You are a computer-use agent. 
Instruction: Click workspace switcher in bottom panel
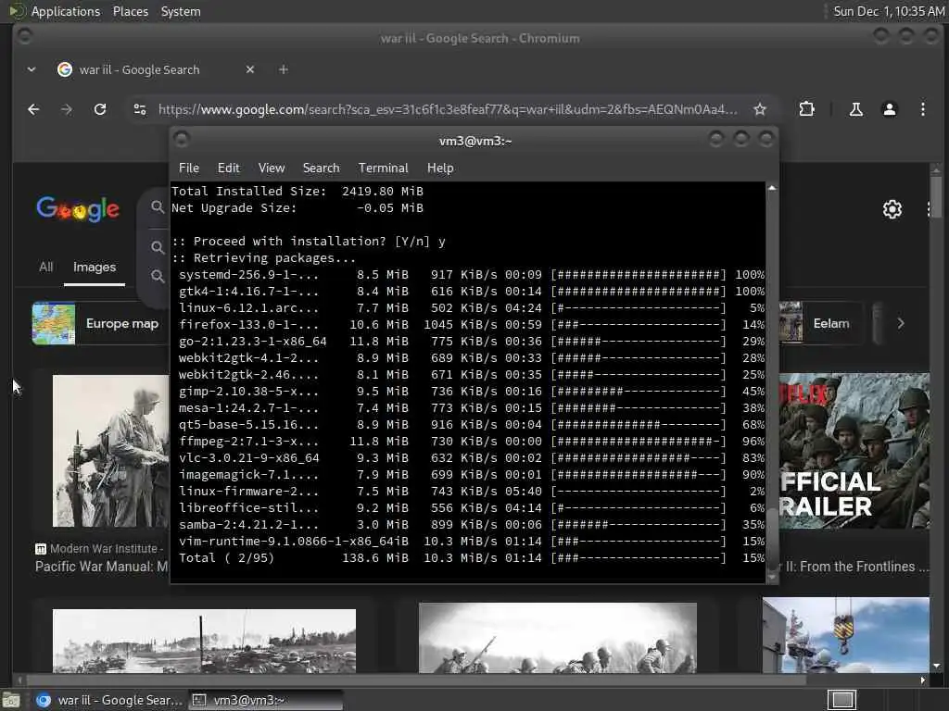(841, 700)
